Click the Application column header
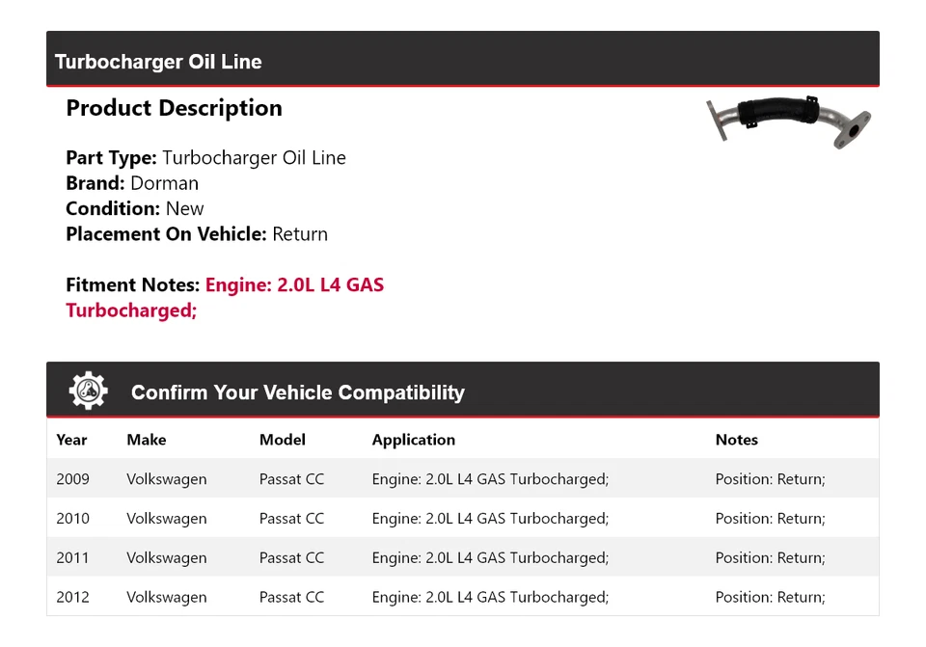 tap(414, 440)
